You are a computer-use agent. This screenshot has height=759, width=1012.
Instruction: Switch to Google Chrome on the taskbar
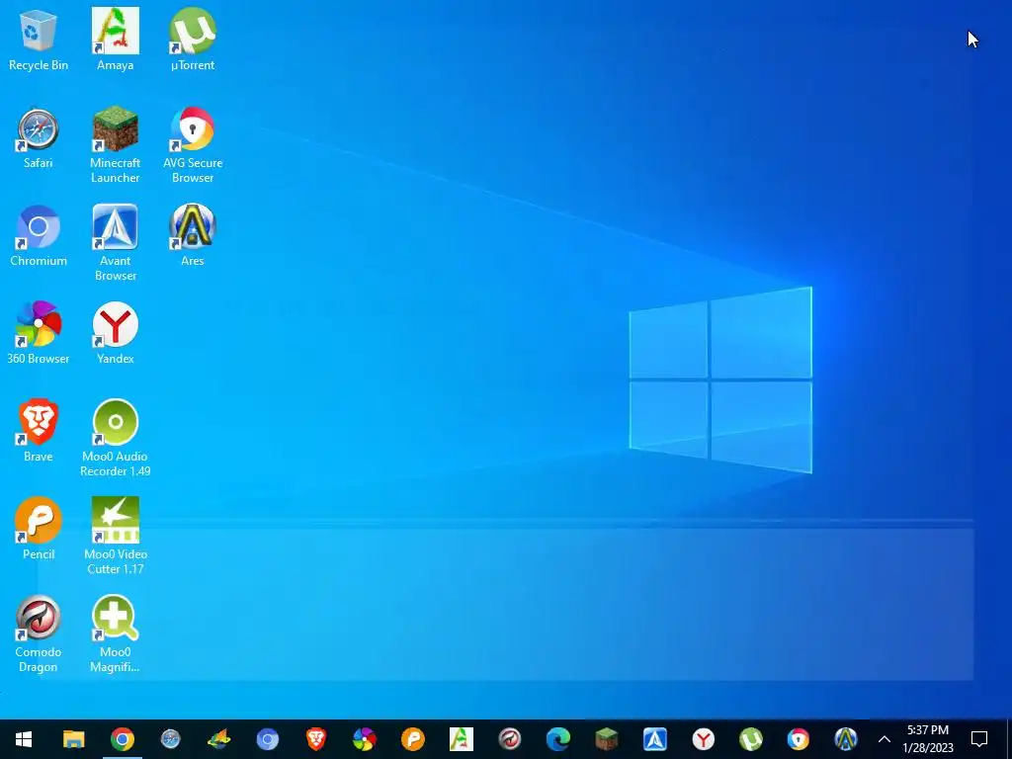pos(122,739)
